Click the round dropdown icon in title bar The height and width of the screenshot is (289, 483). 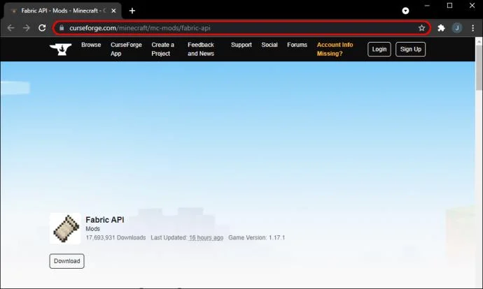[405, 11]
